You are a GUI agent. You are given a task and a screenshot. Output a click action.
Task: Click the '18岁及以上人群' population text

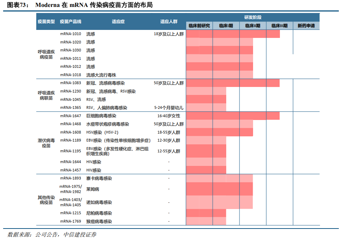169,34
